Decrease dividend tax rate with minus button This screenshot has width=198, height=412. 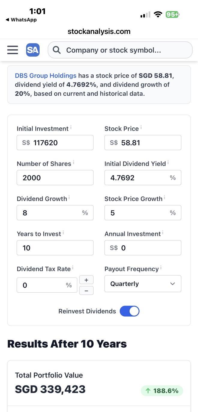coord(86,291)
